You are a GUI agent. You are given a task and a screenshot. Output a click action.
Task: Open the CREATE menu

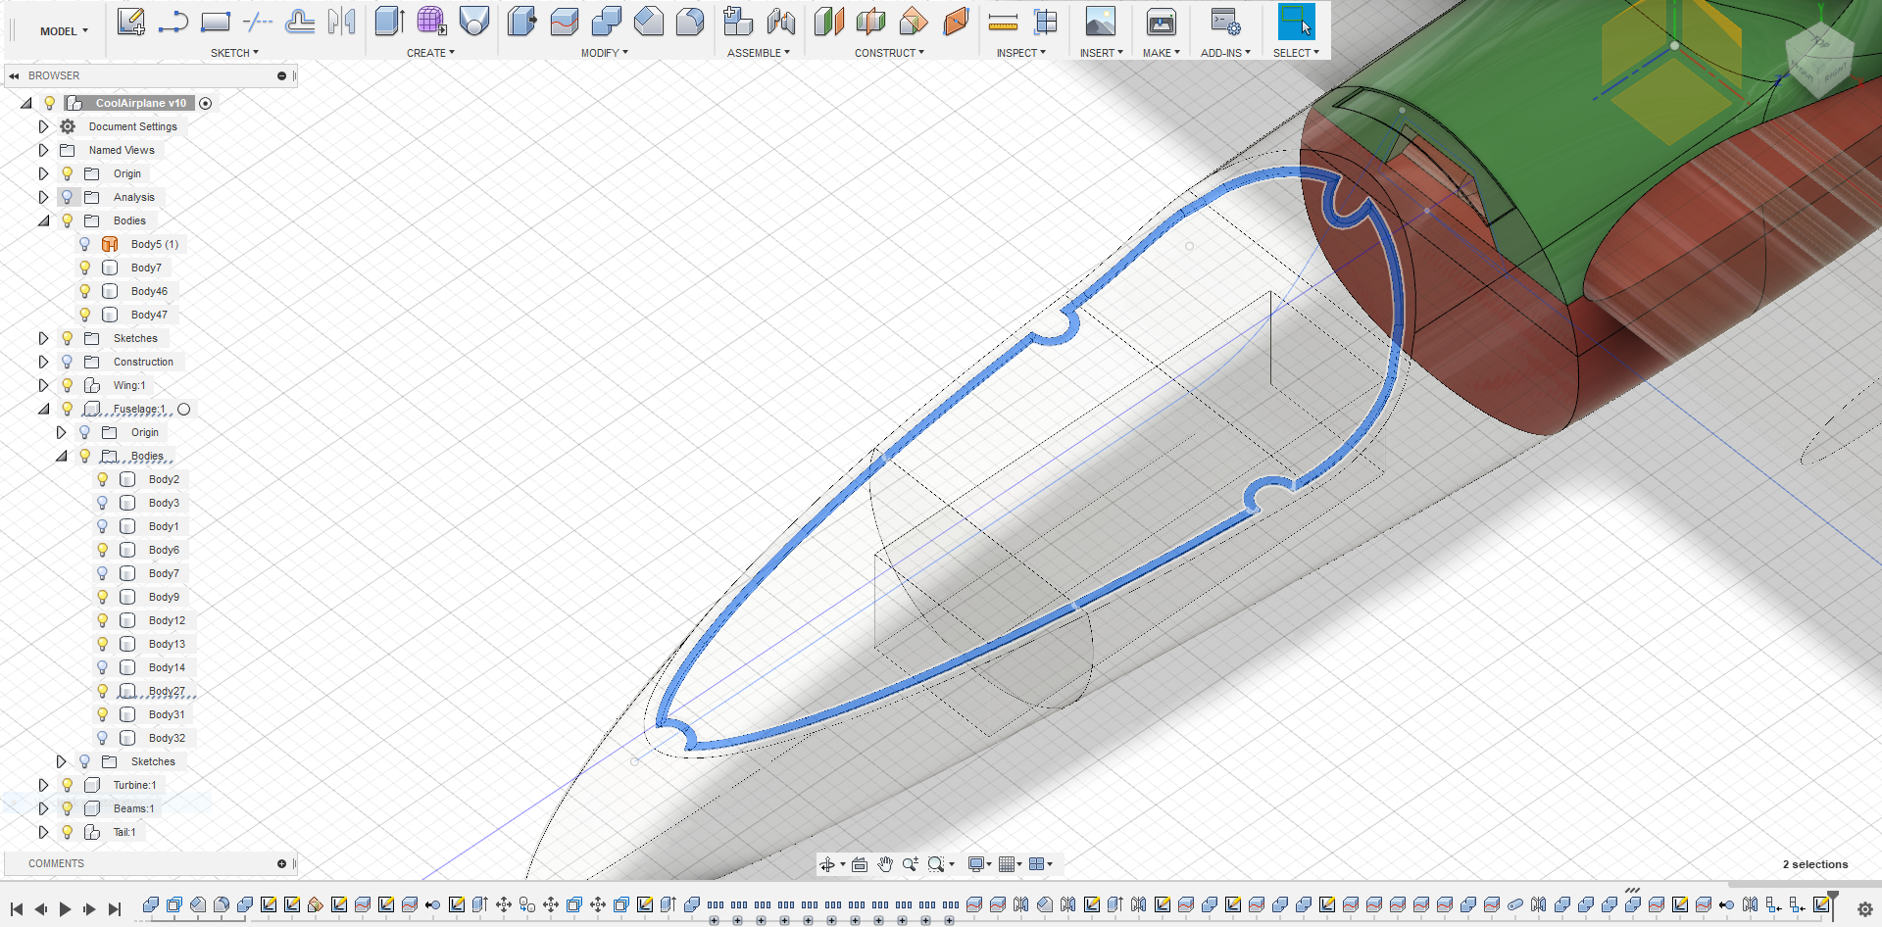(430, 53)
